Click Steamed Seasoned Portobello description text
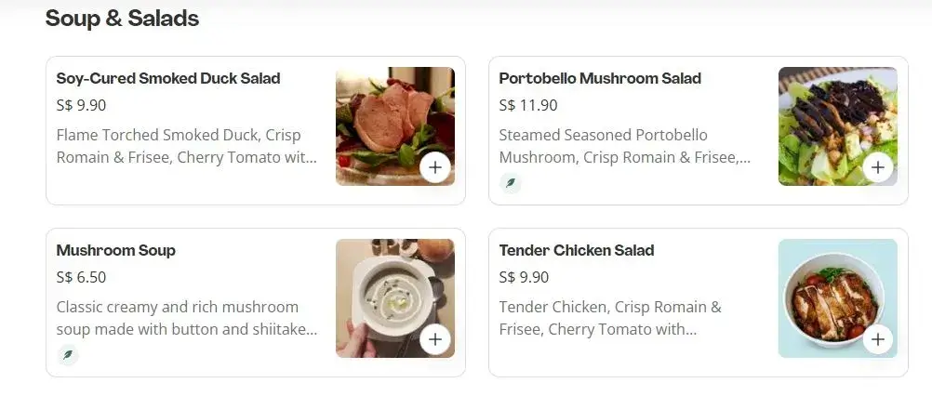 coord(624,146)
